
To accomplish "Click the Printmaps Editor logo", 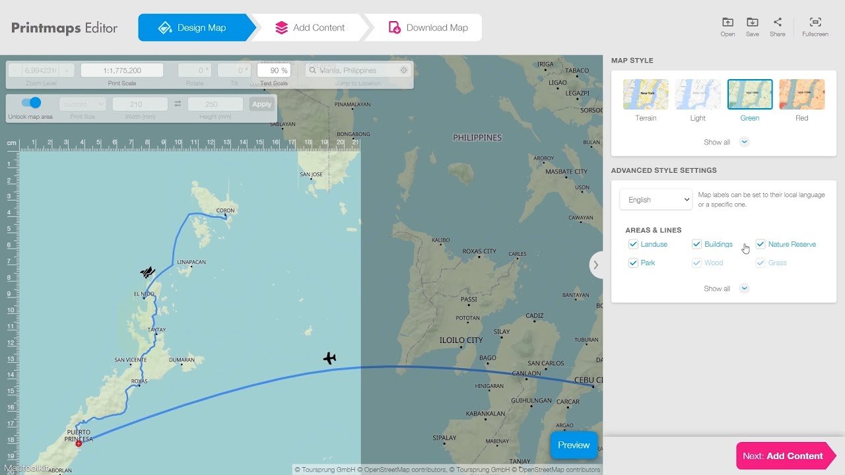I will click(x=64, y=28).
